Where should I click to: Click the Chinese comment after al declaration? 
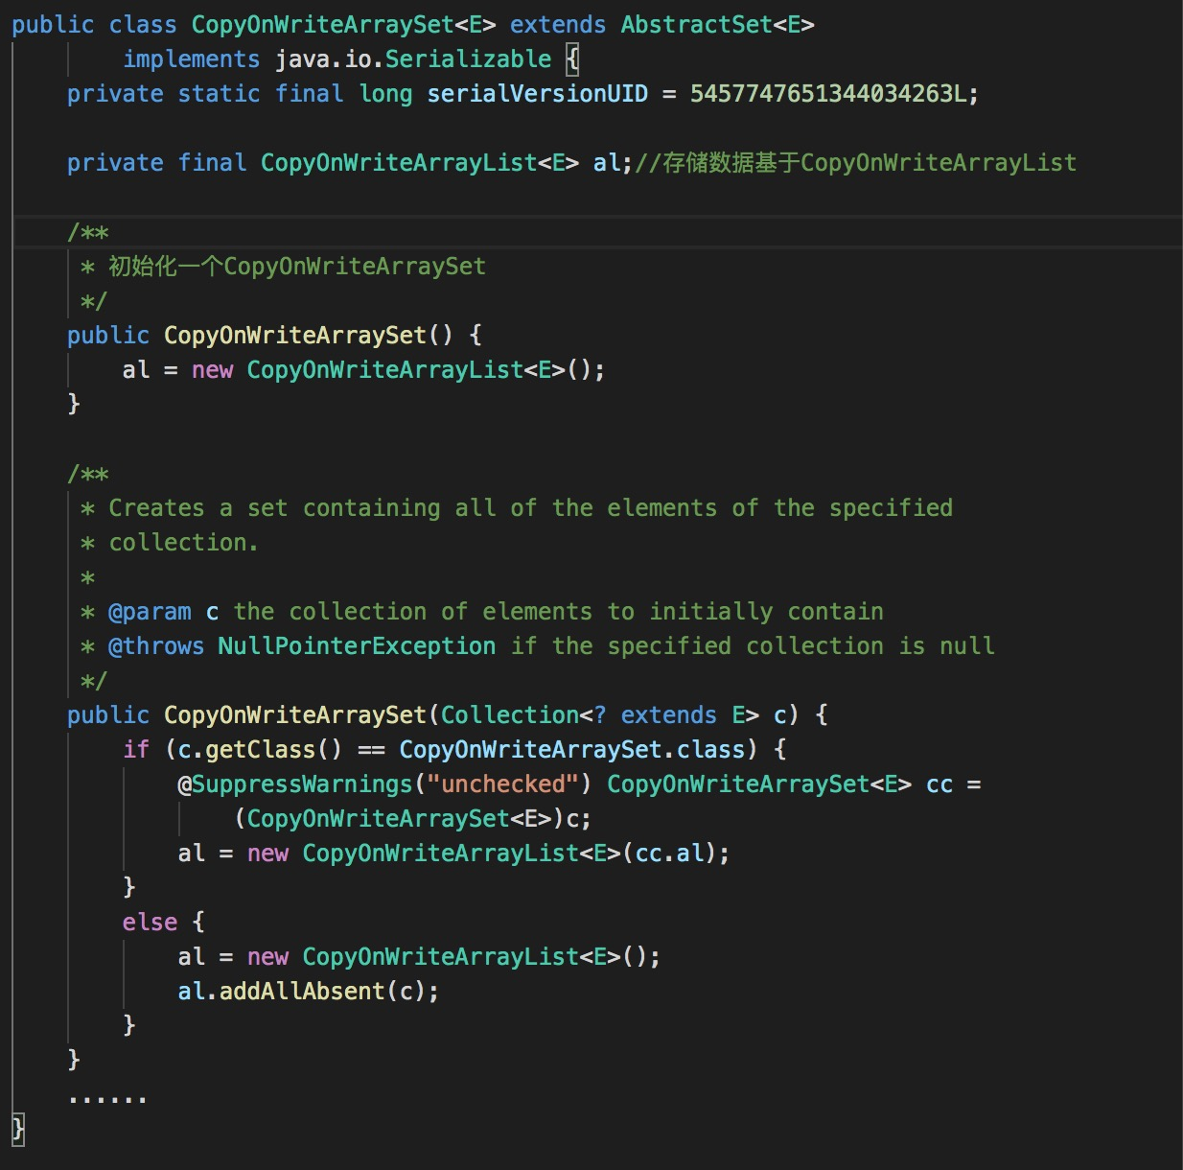855,163
